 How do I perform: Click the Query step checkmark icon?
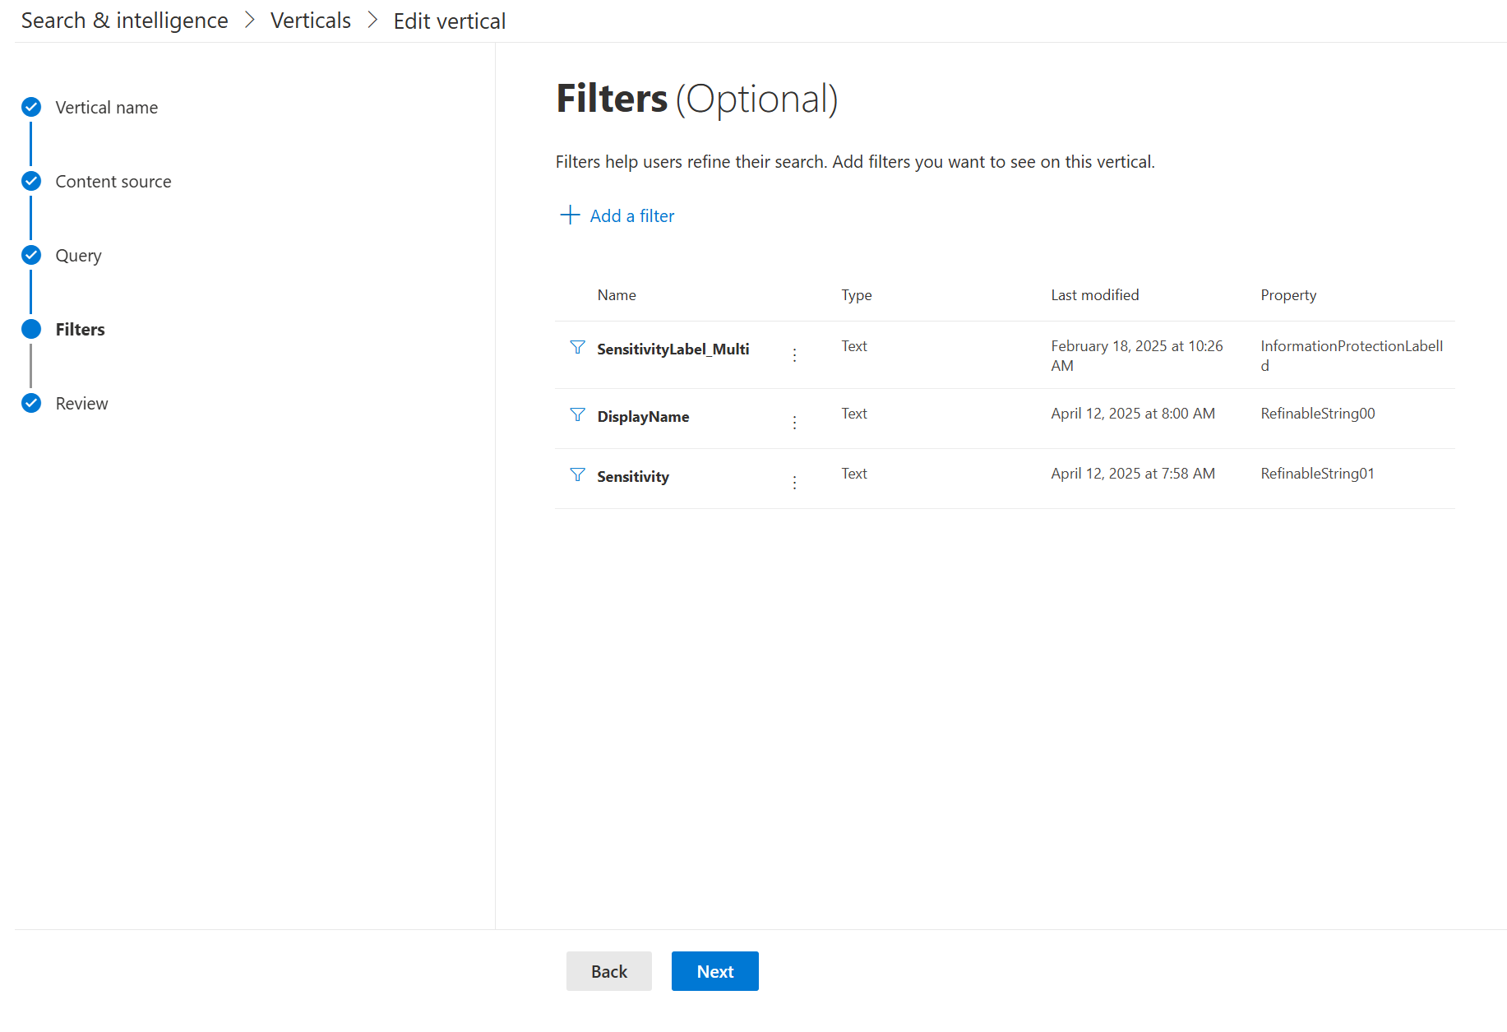[31, 255]
